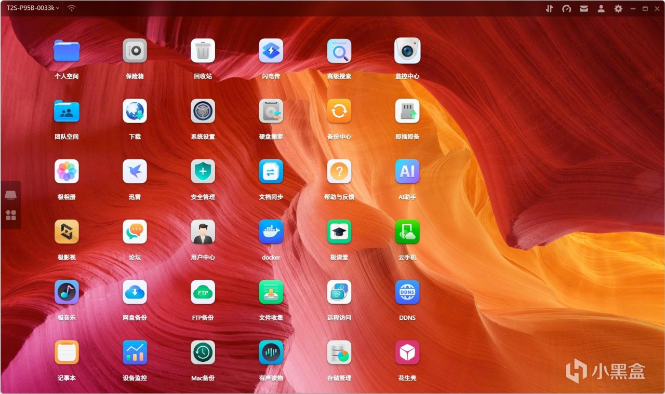Launch the docker app
Viewport: 665px width, 394px height.
click(271, 232)
